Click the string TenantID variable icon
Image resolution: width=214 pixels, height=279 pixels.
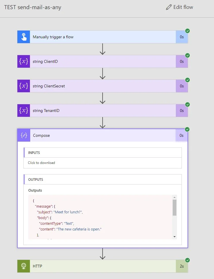[23, 111]
